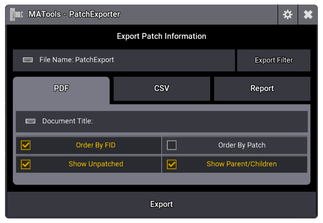Open settings via the gear icon
The width and height of the screenshot is (323, 223).
[288, 14]
